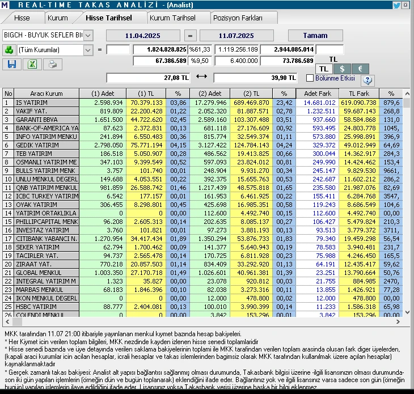This screenshot has height=394, width=414.
Task: Click the equals button between dates
Action: (x=190, y=36)
